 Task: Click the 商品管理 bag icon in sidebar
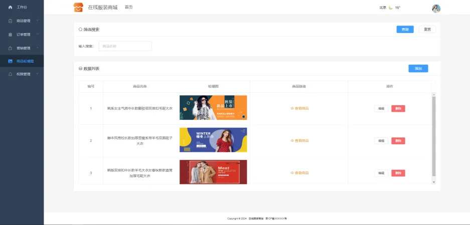10,21
